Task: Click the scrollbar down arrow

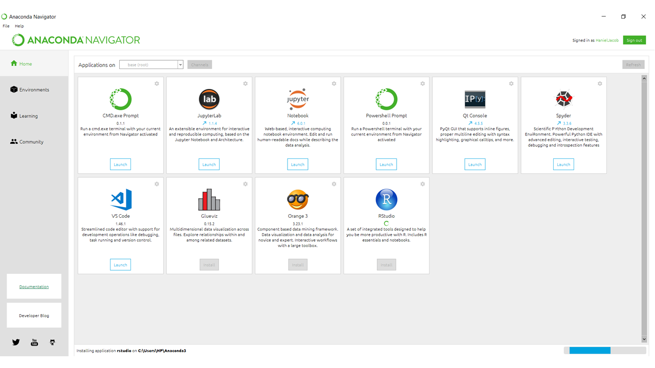Action: pos(644,339)
